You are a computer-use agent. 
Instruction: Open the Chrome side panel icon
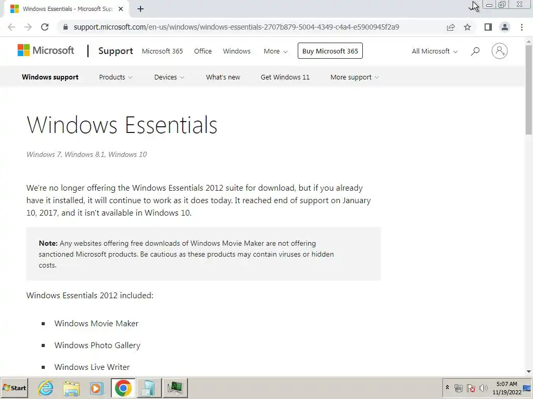click(x=488, y=27)
